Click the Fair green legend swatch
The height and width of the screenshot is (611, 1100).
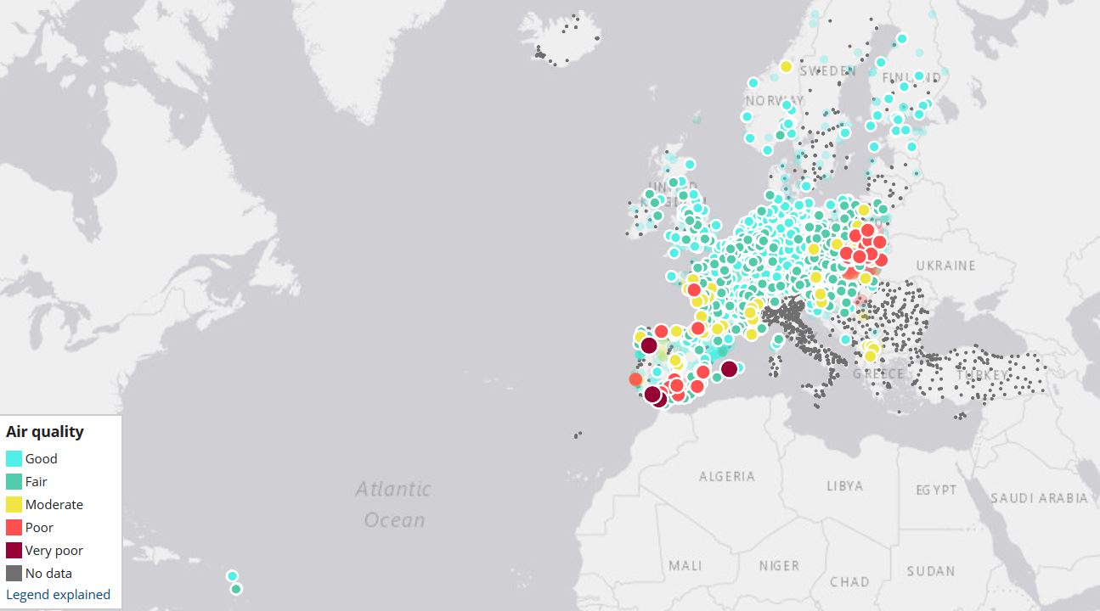pos(14,482)
